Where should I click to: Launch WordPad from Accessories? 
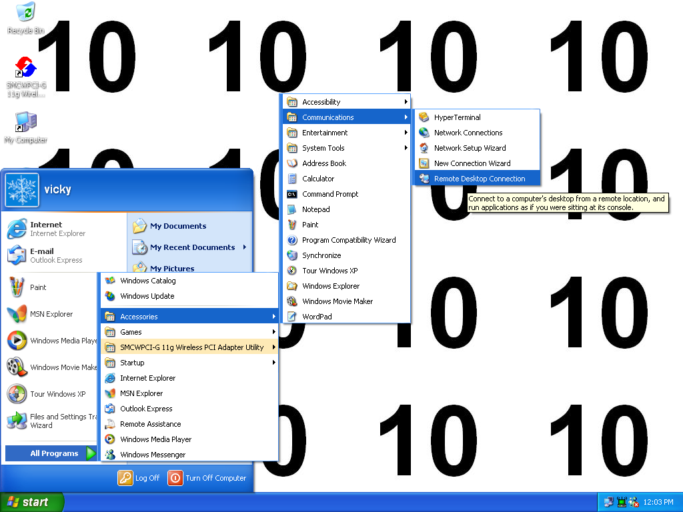click(x=347, y=317)
